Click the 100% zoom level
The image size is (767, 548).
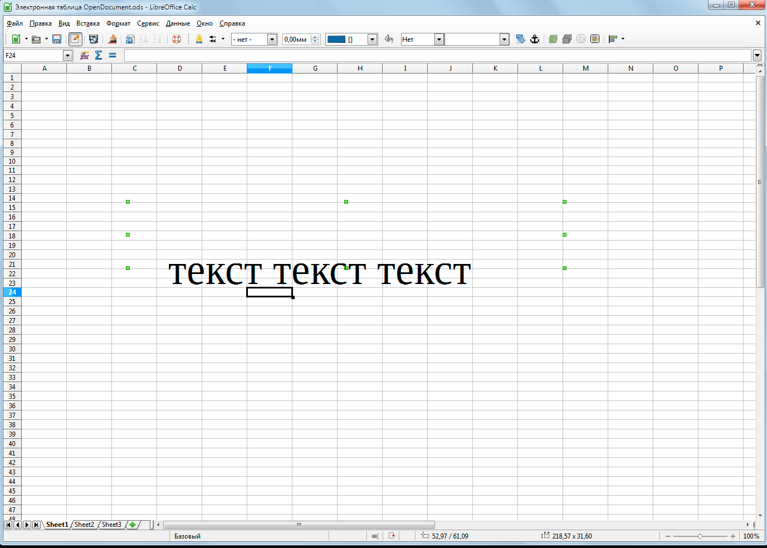[751, 536]
